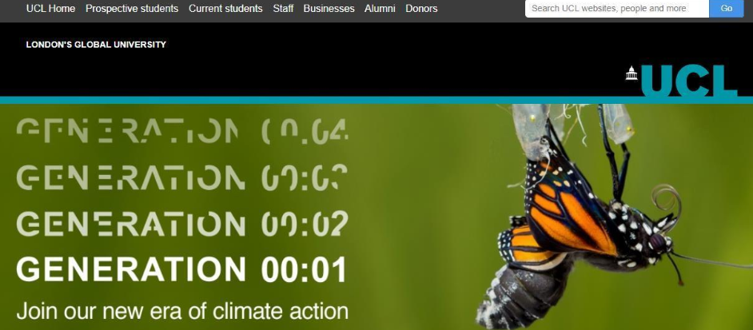Click the faded GENERATION 00:03 text line
This screenshot has width=753, height=330.
pos(182,177)
